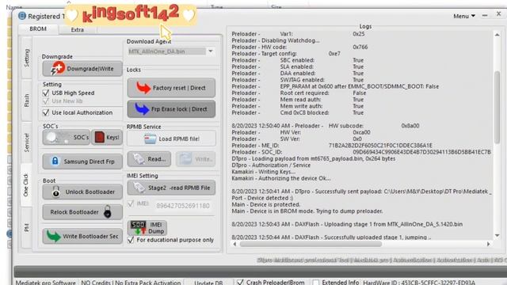The image size is (507, 285).
Task: Click the logs scroll left arrow
Action: [234, 244]
